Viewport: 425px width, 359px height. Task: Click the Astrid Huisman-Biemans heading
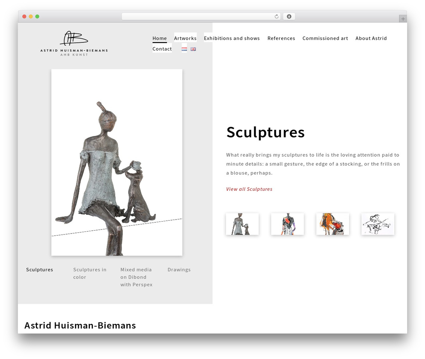tap(80, 326)
